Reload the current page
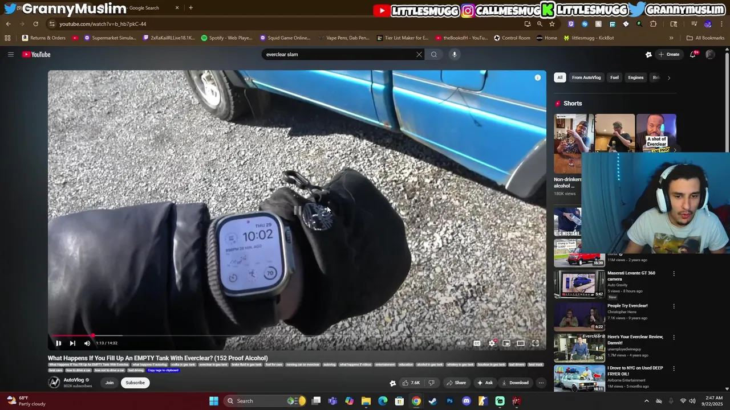Viewport: 730px width, 410px height. point(35,24)
